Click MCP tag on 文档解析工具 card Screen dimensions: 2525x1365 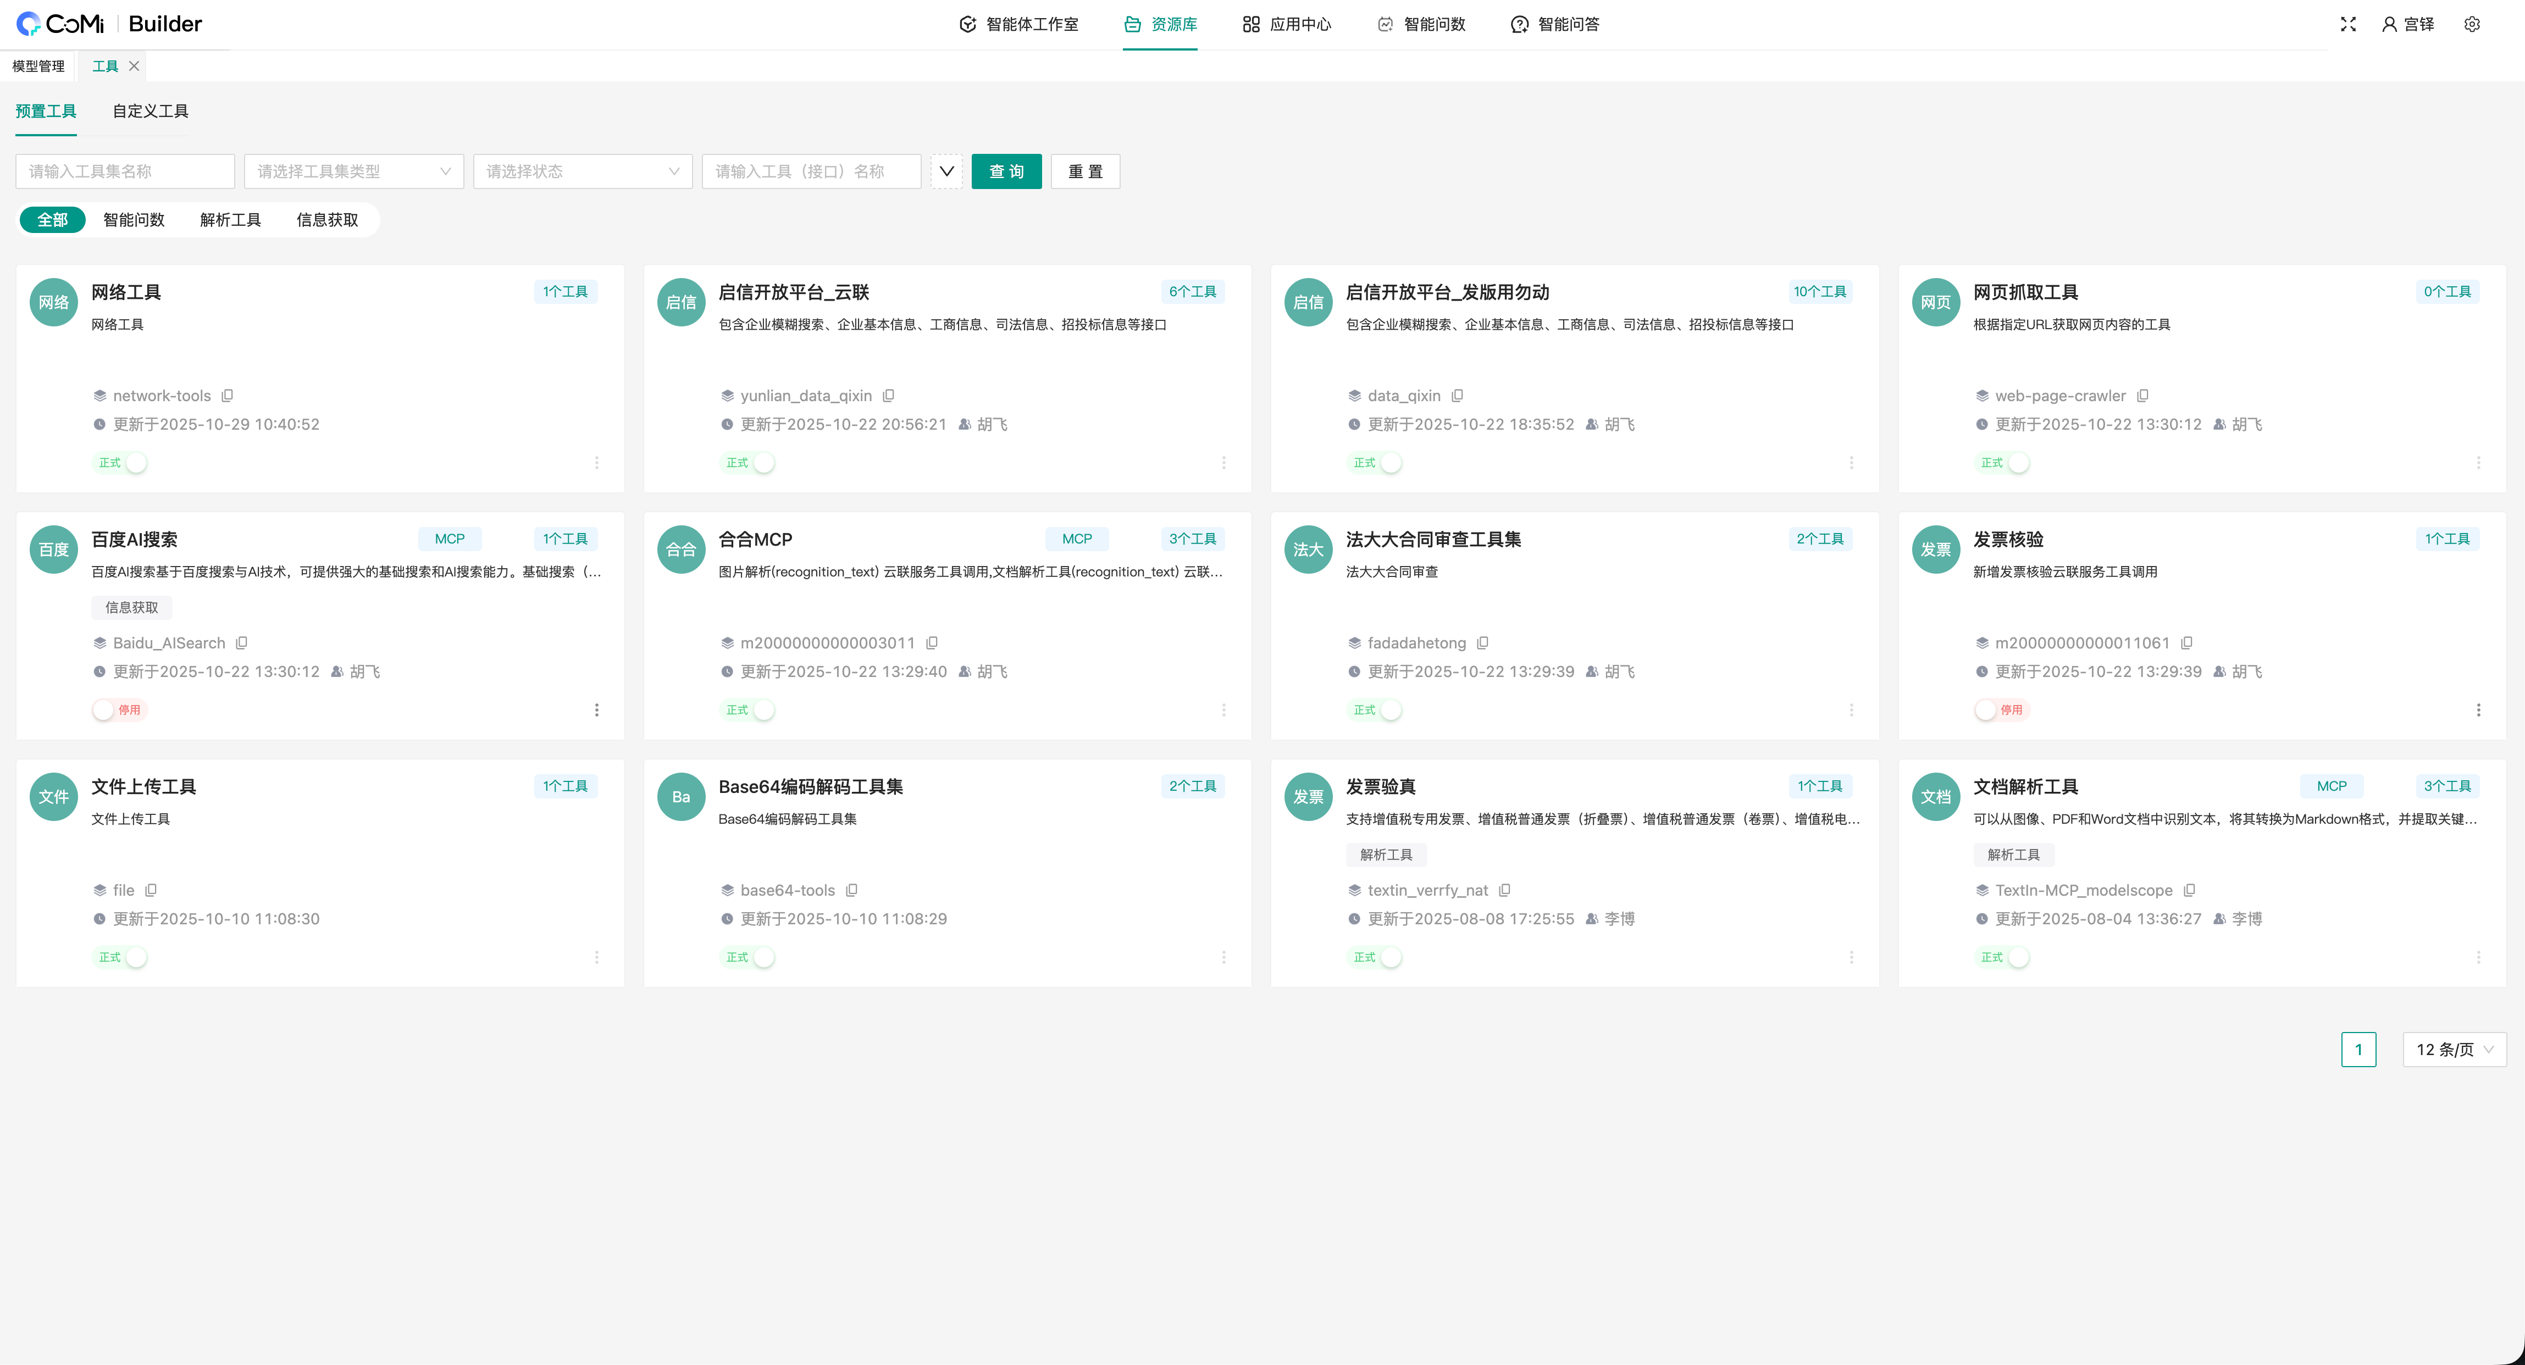coord(2332,786)
